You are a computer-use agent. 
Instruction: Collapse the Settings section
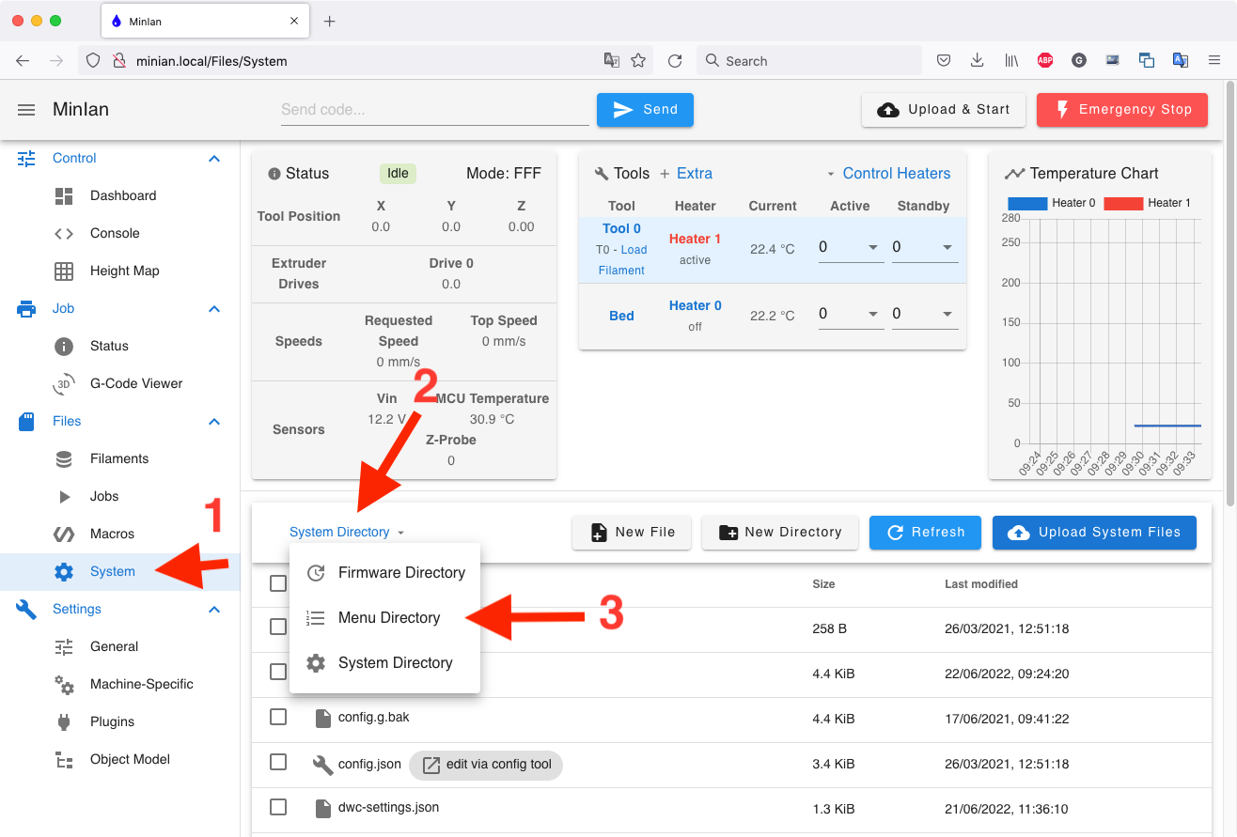click(214, 609)
